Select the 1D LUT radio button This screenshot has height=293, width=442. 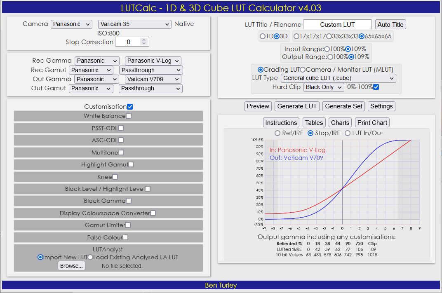pyautogui.click(x=262, y=36)
